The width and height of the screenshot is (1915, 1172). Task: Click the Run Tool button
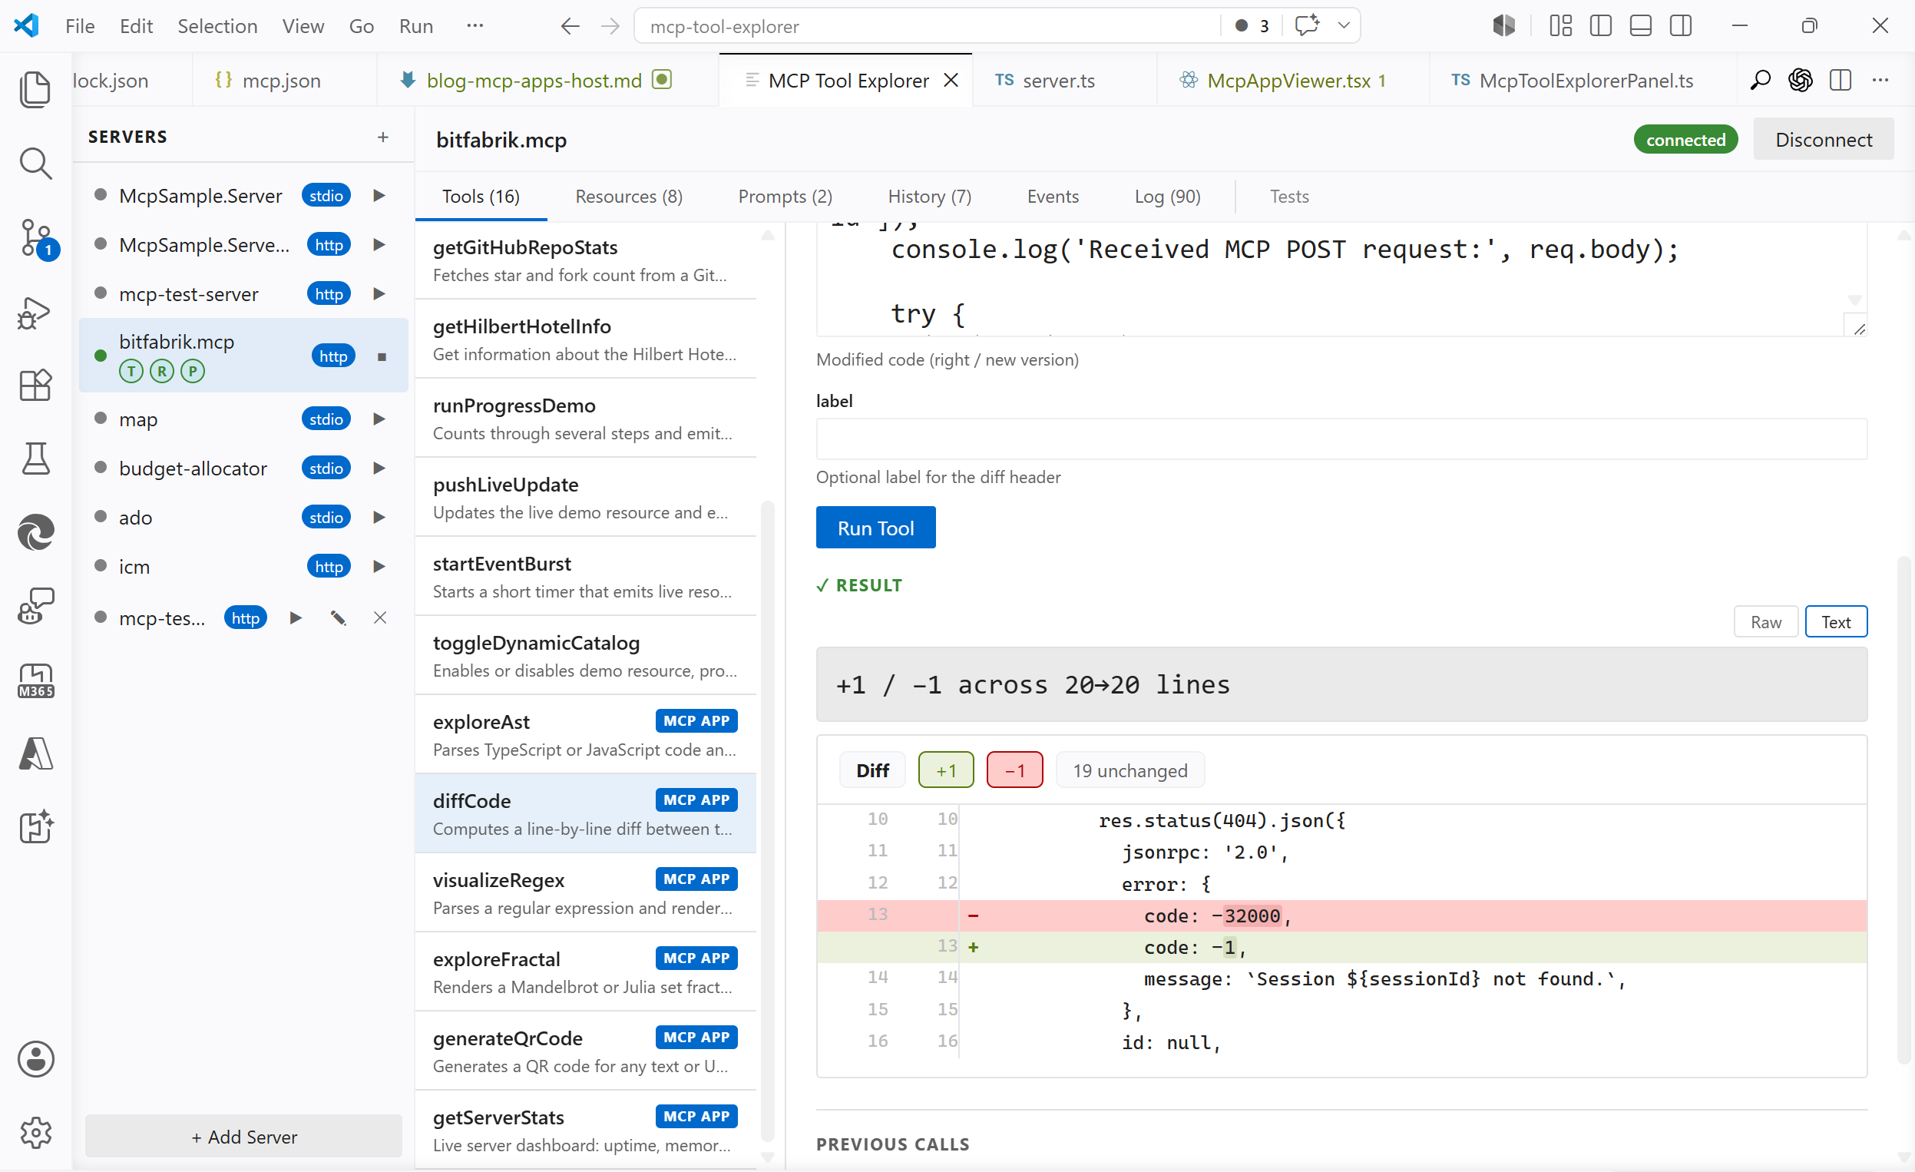[875, 528]
